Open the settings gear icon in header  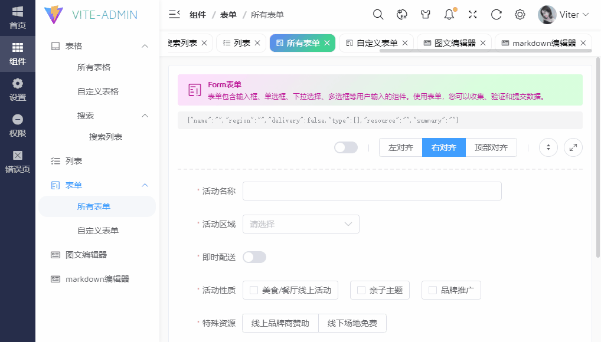[x=520, y=15]
